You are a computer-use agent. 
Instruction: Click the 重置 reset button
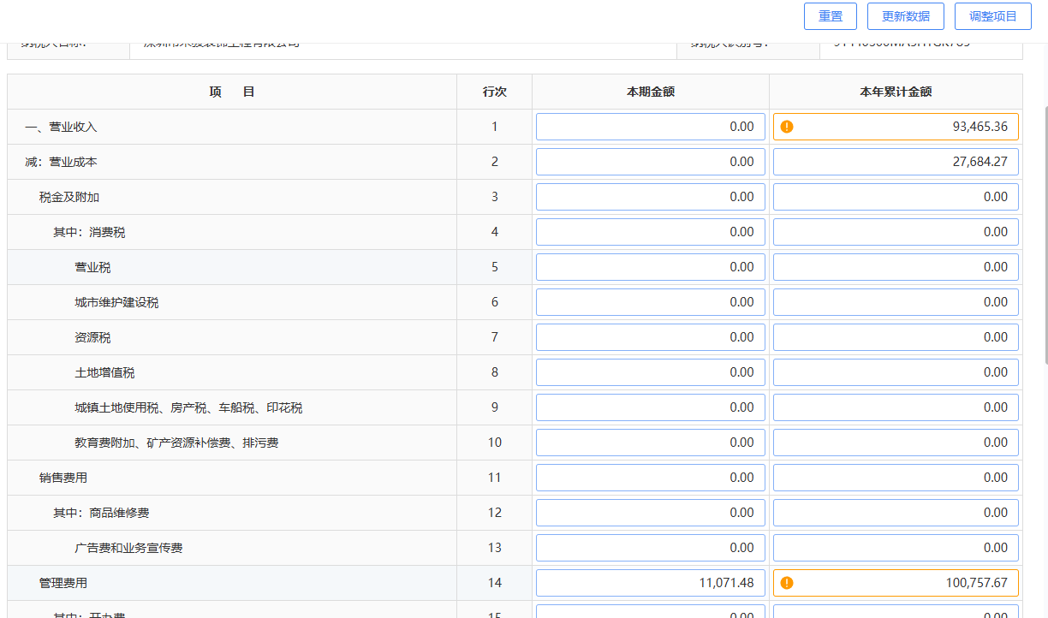[x=830, y=16]
